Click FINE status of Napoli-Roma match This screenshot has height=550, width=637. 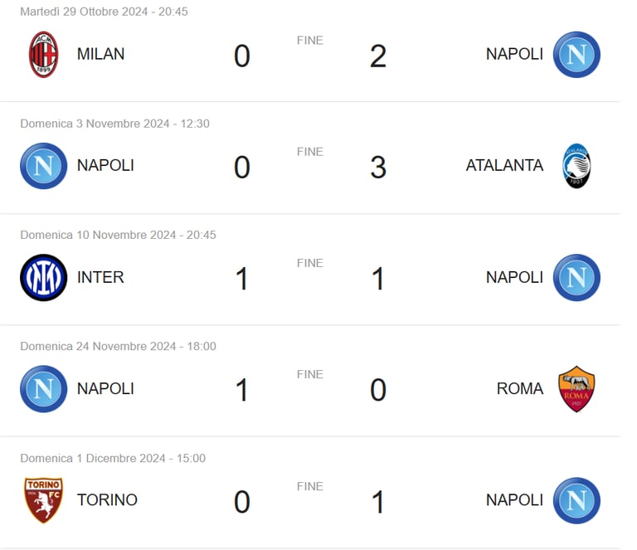pos(310,374)
